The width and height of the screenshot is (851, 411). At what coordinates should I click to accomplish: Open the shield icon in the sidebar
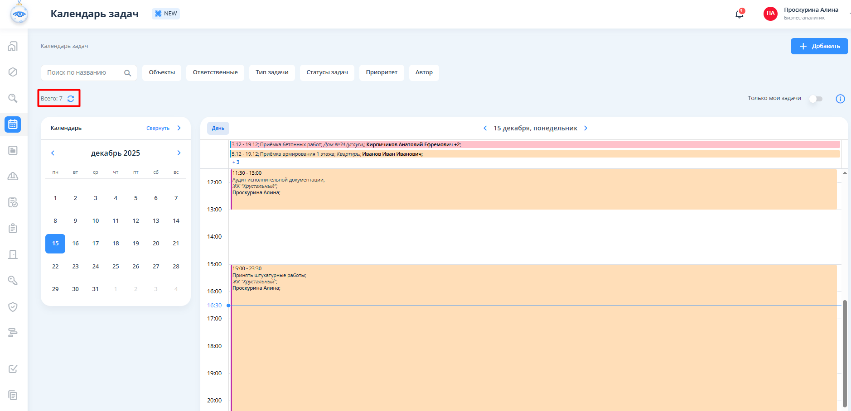pyautogui.click(x=13, y=307)
